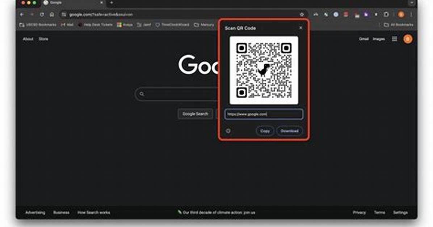433x227 pixels.
Task: Open the first bookmarks folder in bar
Action: (x=38, y=25)
